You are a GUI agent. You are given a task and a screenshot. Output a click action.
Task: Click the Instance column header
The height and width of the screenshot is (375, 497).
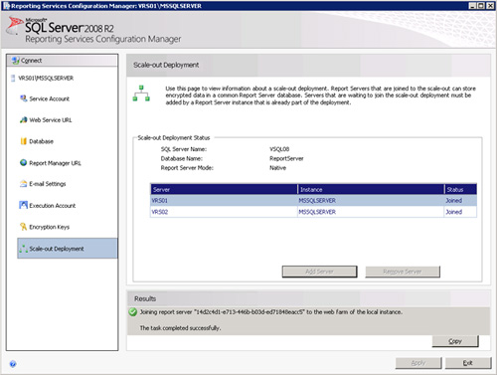(371, 189)
